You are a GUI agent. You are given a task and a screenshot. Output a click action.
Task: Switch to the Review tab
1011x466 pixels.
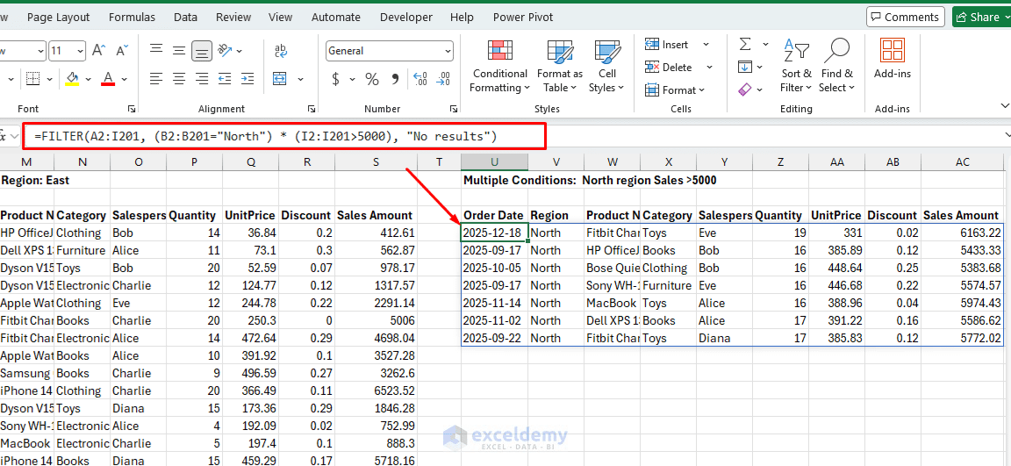(233, 18)
